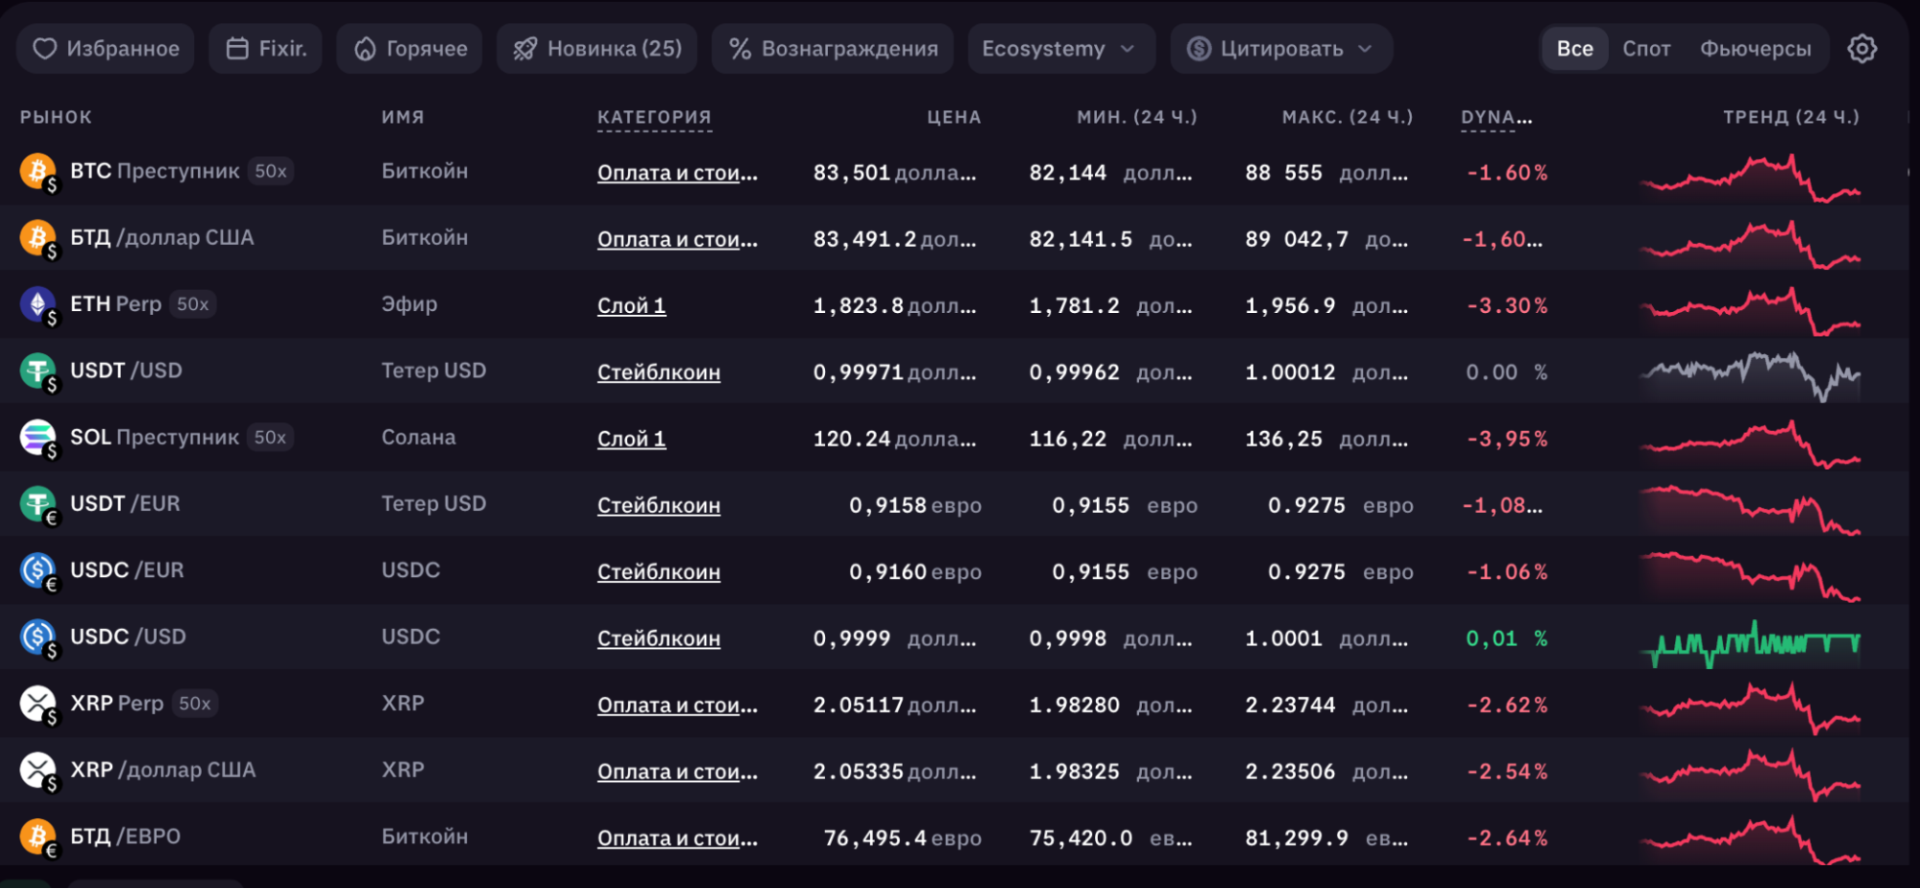Click the XRP Perp coin icon

click(x=37, y=704)
